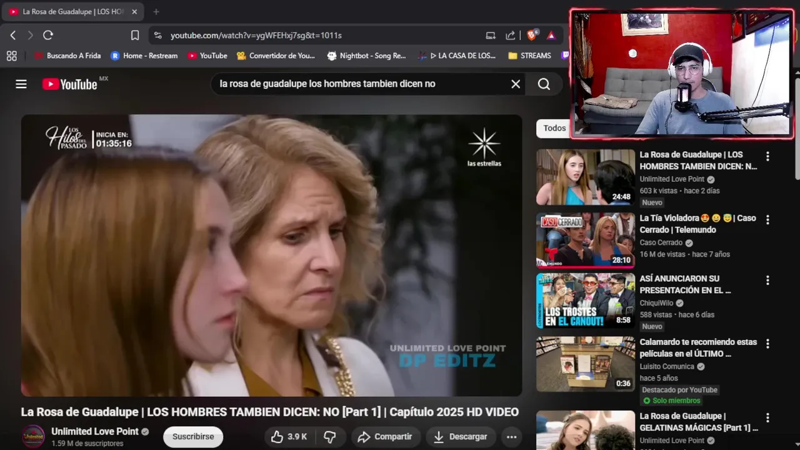This screenshot has width=800, height=450.
Task: Open Caso Cerrado channel link
Action: [661, 242]
